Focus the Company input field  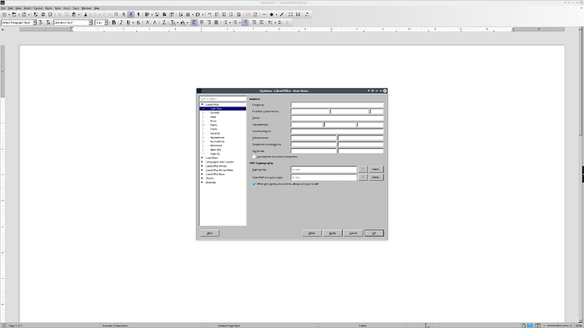coord(337,105)
